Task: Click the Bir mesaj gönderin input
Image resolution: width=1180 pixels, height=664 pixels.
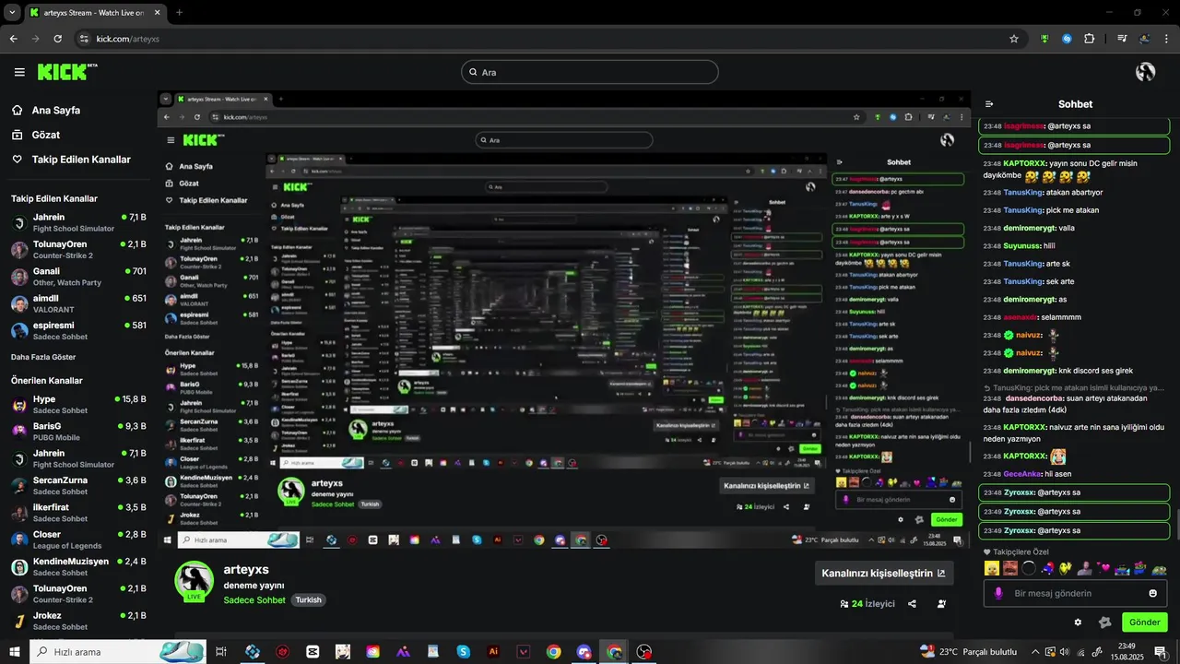Action: pos(1075,593)
